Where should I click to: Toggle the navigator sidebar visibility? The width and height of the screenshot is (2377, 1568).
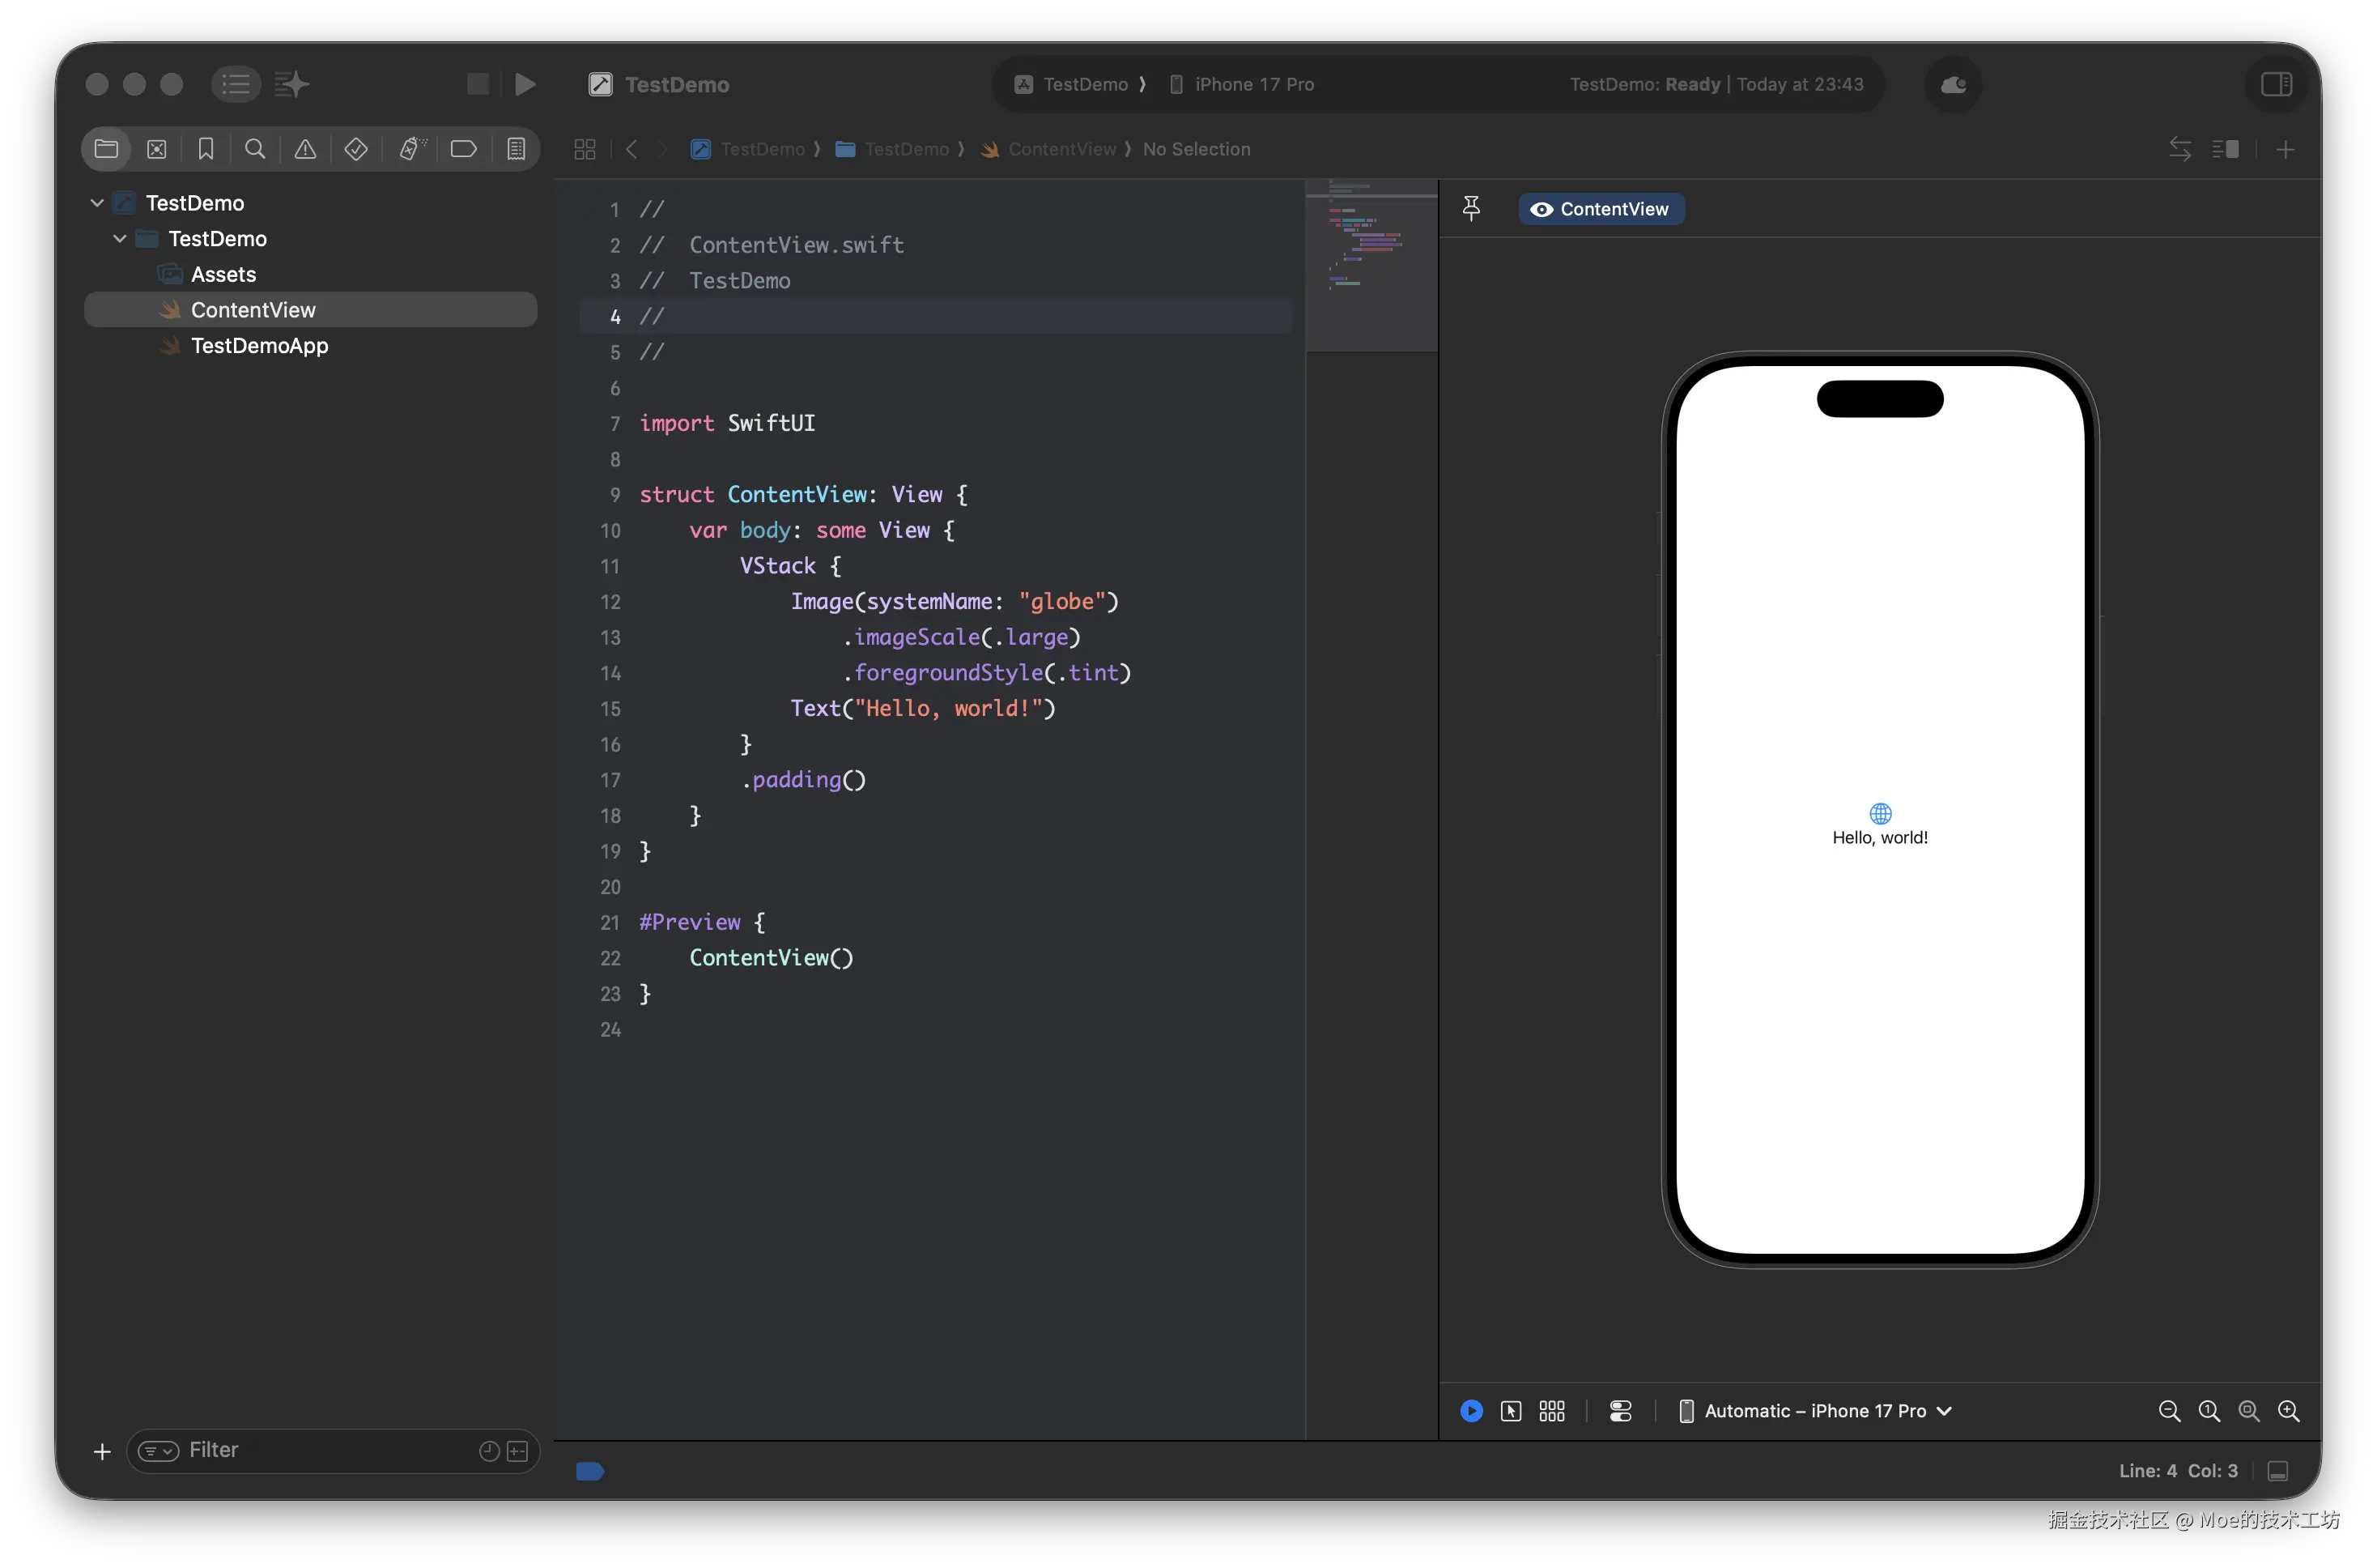tap(236, 84)
